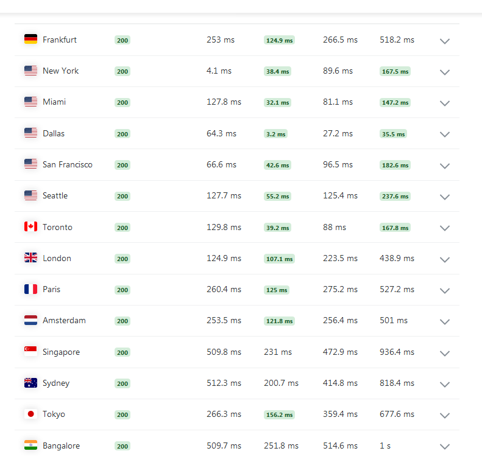Image resolution: width=482 pixels, height=465 pixels.
Task: Expand the Seattle test details
Action: coord(444,197)
